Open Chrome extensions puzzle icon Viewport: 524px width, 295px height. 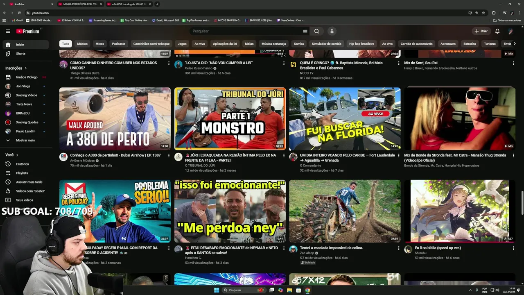tap(494, 13)
